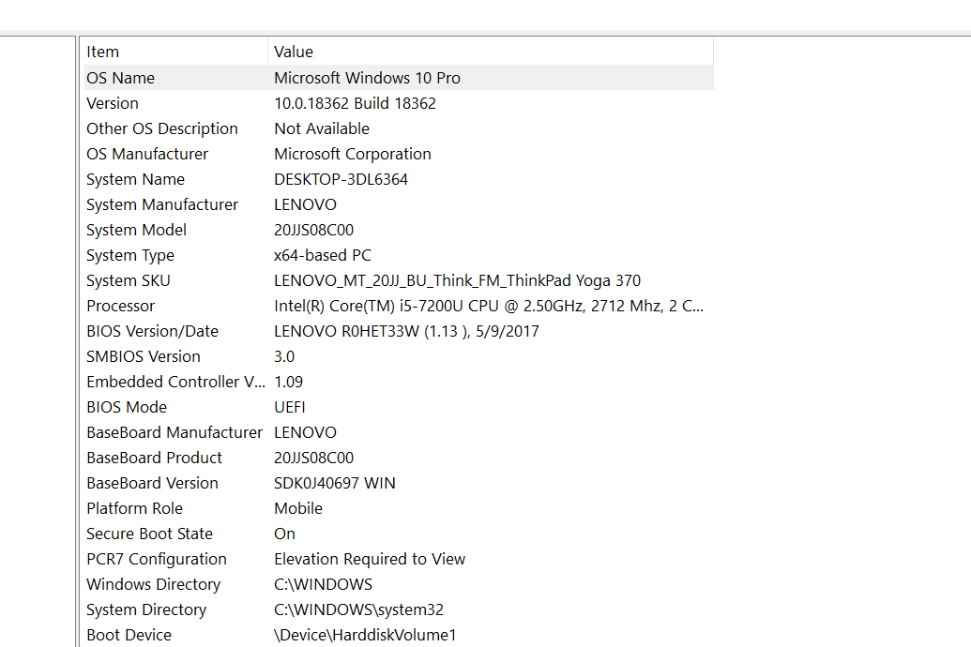The width and height of the screenshot is (971, 647).
Task: Click 20JJS08C00 value in BaseBoard Product row
Action: point(314,459)
